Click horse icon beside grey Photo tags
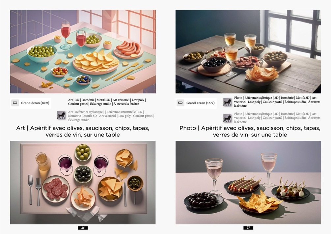This screenshot has height=234, width=331. coord(227,118)
